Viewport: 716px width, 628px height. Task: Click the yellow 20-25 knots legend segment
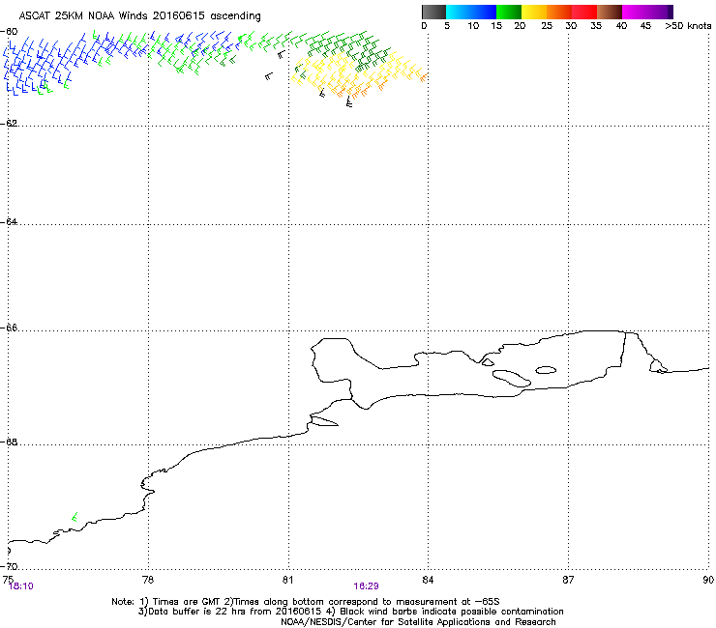(534, 12)
